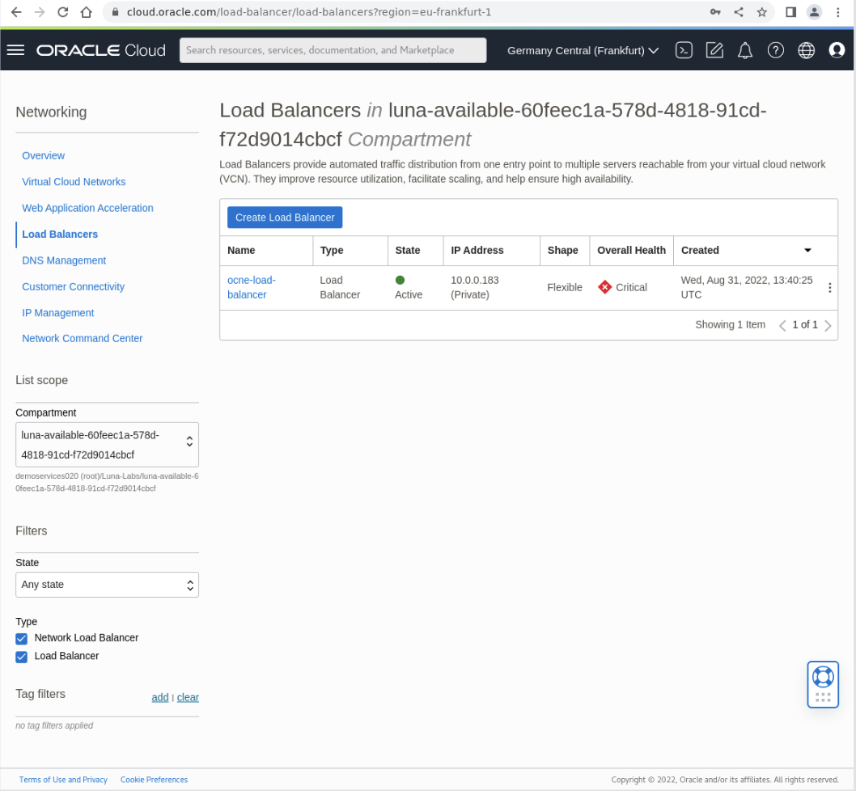Viewport: 856px width, 791px height.
Task: Click the red Critical health status icon
Action: (604, 287)
